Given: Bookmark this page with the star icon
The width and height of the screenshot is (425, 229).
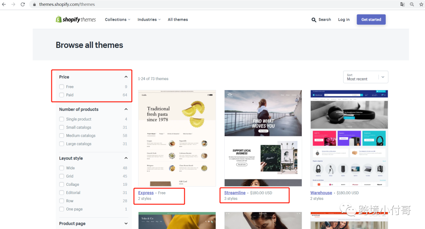Looking at the screenshot, I should 421,4.
